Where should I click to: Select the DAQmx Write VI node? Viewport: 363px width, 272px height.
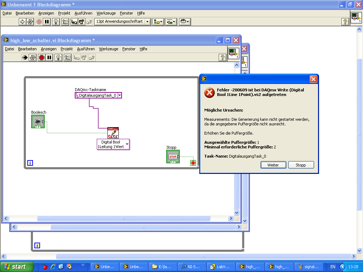click(113, 133)
